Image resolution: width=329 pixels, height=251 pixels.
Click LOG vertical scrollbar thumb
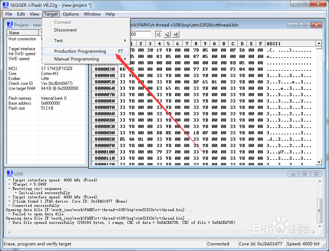pyautogui.click(x=319, y=211)
